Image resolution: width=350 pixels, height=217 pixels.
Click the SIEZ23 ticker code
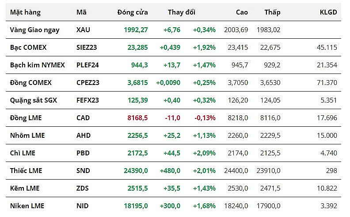point(87,48)
